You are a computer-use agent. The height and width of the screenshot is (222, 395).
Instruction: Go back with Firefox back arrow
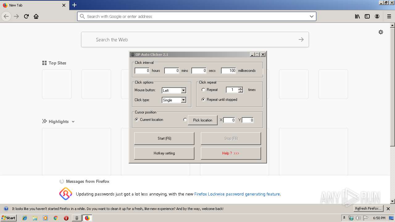coord(6,16)
